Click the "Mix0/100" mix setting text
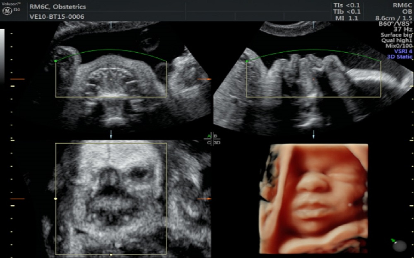 coord(399,46)
